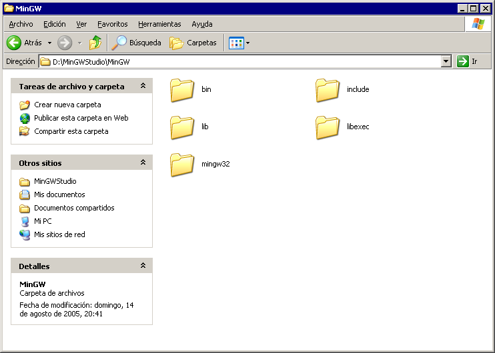495x353 pixels.
Task: Minimize the MinGW window
Action: point(462,9)
